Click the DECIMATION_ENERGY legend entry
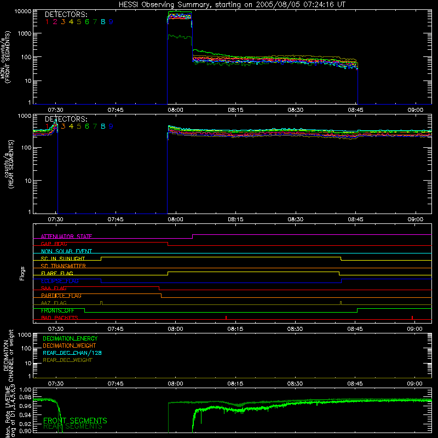 click(70, 338)
